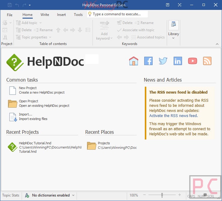
Task: Expand the Topic properties dropdown arrow
Action: 50,37
